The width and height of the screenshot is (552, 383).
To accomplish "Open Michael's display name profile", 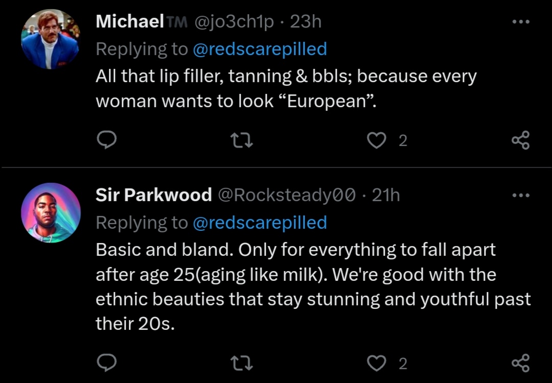I will 130,21.
